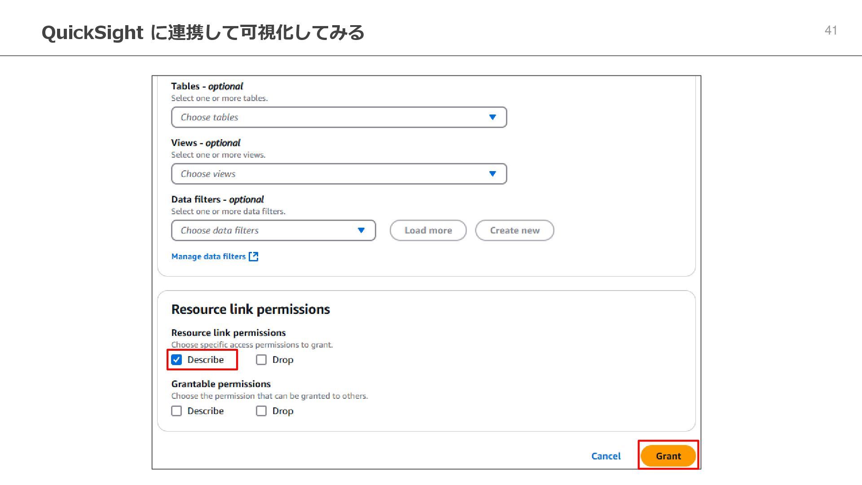Open the Choose data filters dropdown
The height and width of the screenshot is (485, 862).
coord(273,230)
